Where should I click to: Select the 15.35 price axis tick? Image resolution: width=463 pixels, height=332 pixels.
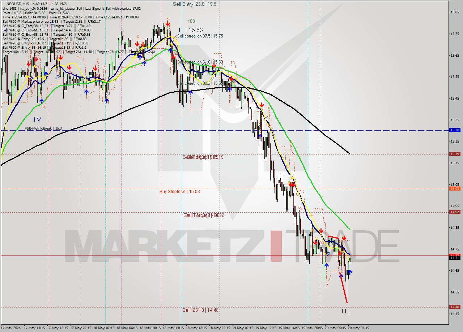pos(455,120)
